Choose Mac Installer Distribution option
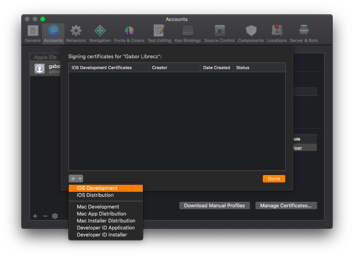This screenshot has height=257, width=354. [x=106, y=221]
